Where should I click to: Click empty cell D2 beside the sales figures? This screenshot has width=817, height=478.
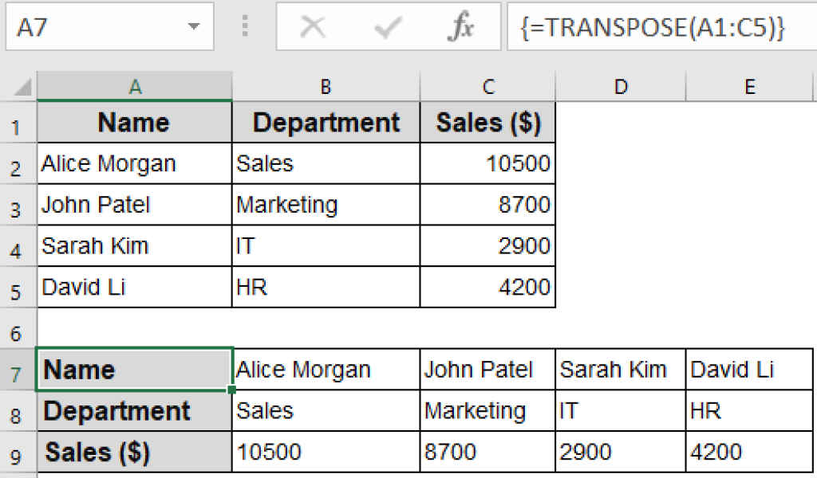(x=620, y=163)
